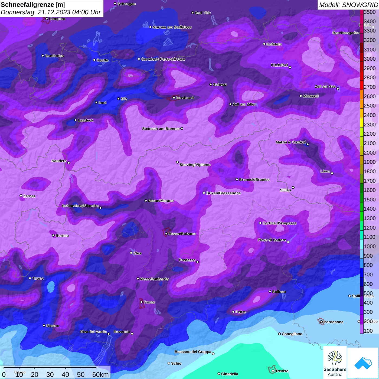Click the Garmisch-Partenkirchen label

coord(163,59)
